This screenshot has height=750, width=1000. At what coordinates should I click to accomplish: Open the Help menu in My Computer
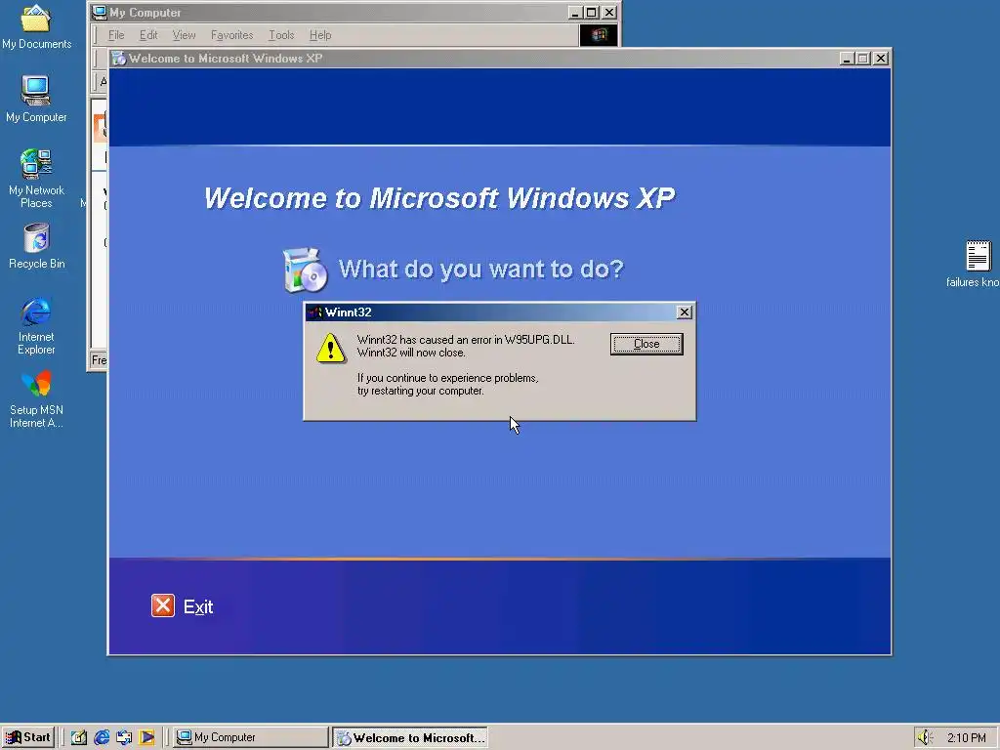pos(320,35)
